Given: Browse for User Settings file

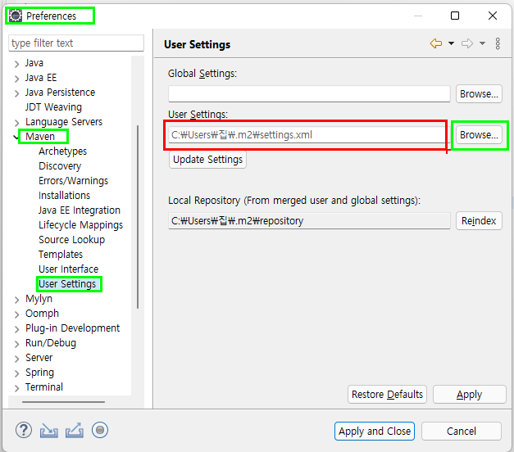Looking at the screenshot, I should [479, 135].
